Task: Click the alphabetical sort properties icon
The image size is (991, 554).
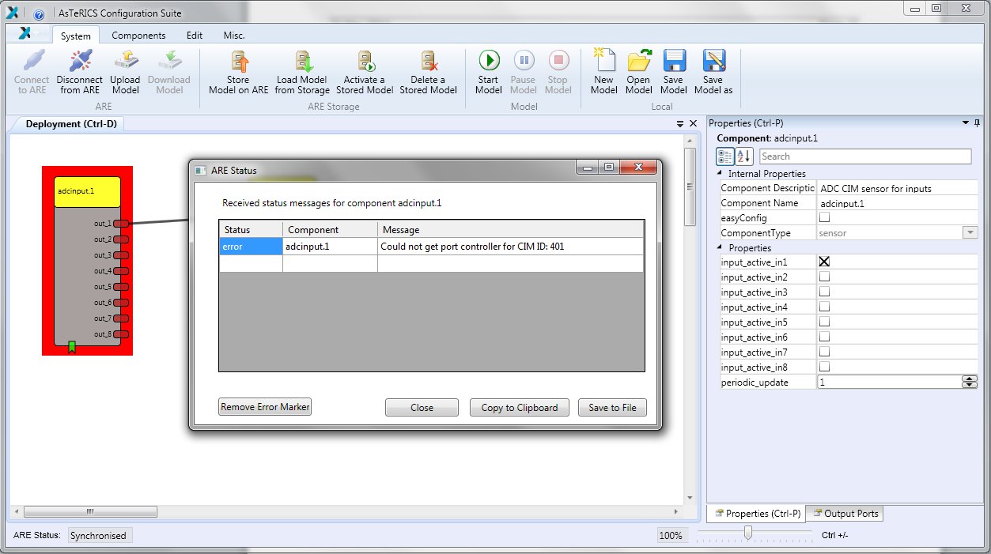Action: pos(744,156)
